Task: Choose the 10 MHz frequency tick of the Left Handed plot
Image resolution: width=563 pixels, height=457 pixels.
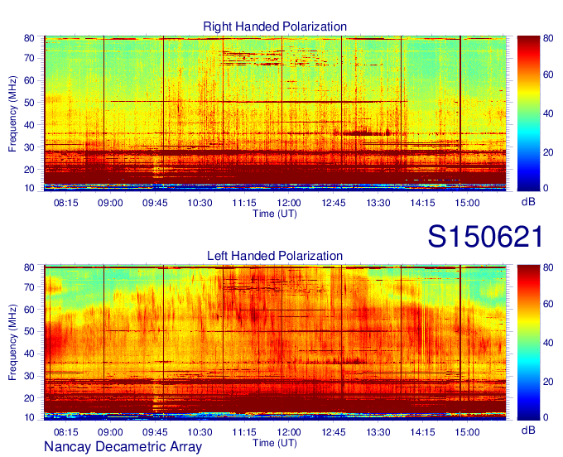Action: (x=30, y=417)
